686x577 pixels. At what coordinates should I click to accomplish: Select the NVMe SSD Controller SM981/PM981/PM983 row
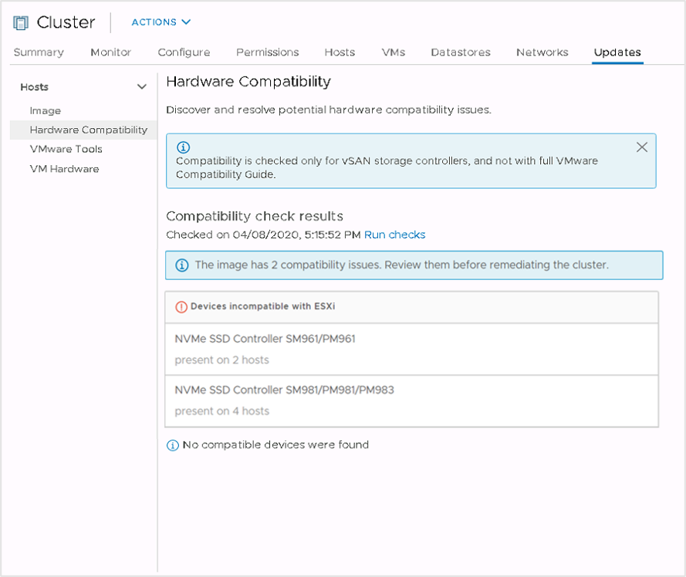point(412,400)
